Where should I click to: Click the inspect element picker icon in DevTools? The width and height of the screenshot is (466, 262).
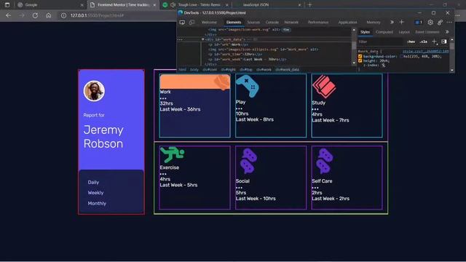pos(182,23)
